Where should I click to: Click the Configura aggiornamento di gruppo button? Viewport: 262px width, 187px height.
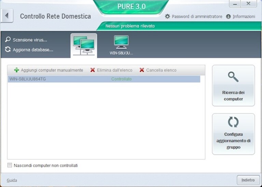233,134
